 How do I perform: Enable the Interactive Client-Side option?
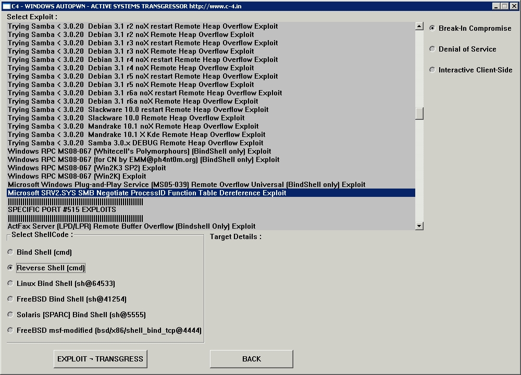coord(432,70)
